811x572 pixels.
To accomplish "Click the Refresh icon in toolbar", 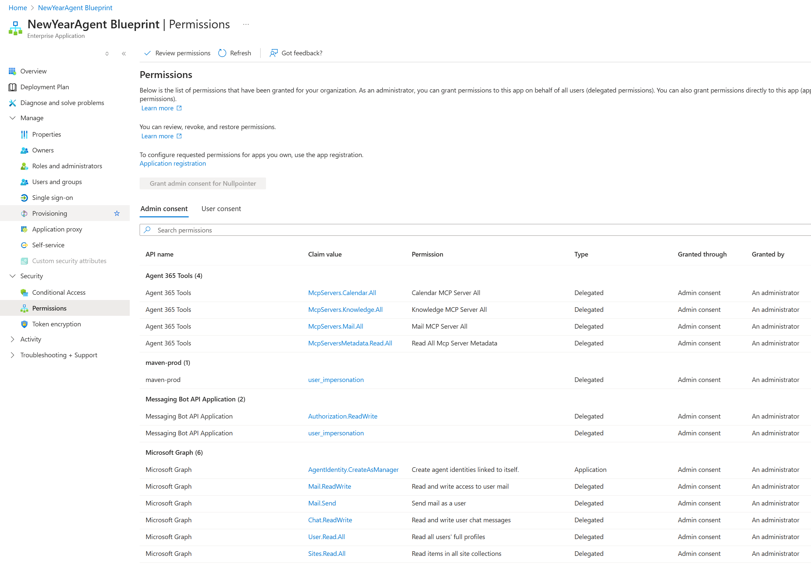I will 222,53.
